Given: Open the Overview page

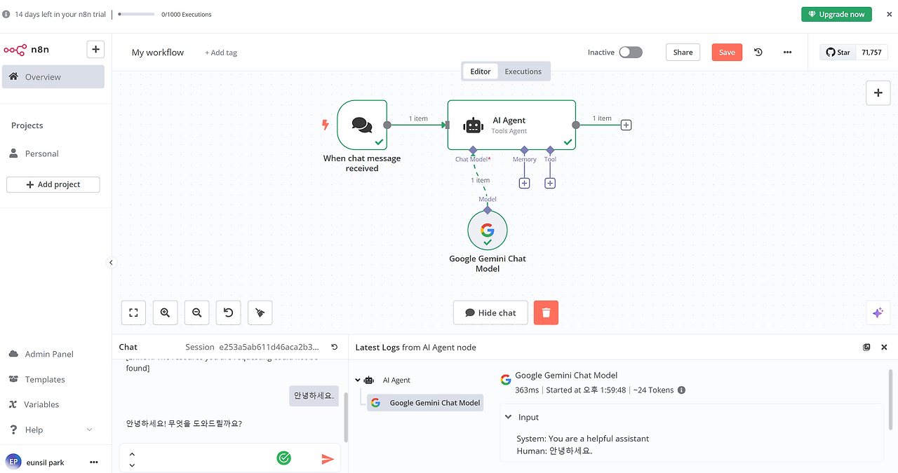Looking at the screenshot, I should [x=53, y=77].
